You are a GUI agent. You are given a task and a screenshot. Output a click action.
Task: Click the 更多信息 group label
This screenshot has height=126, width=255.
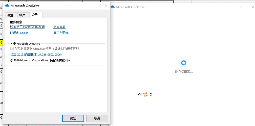click(x=16, y=22)
